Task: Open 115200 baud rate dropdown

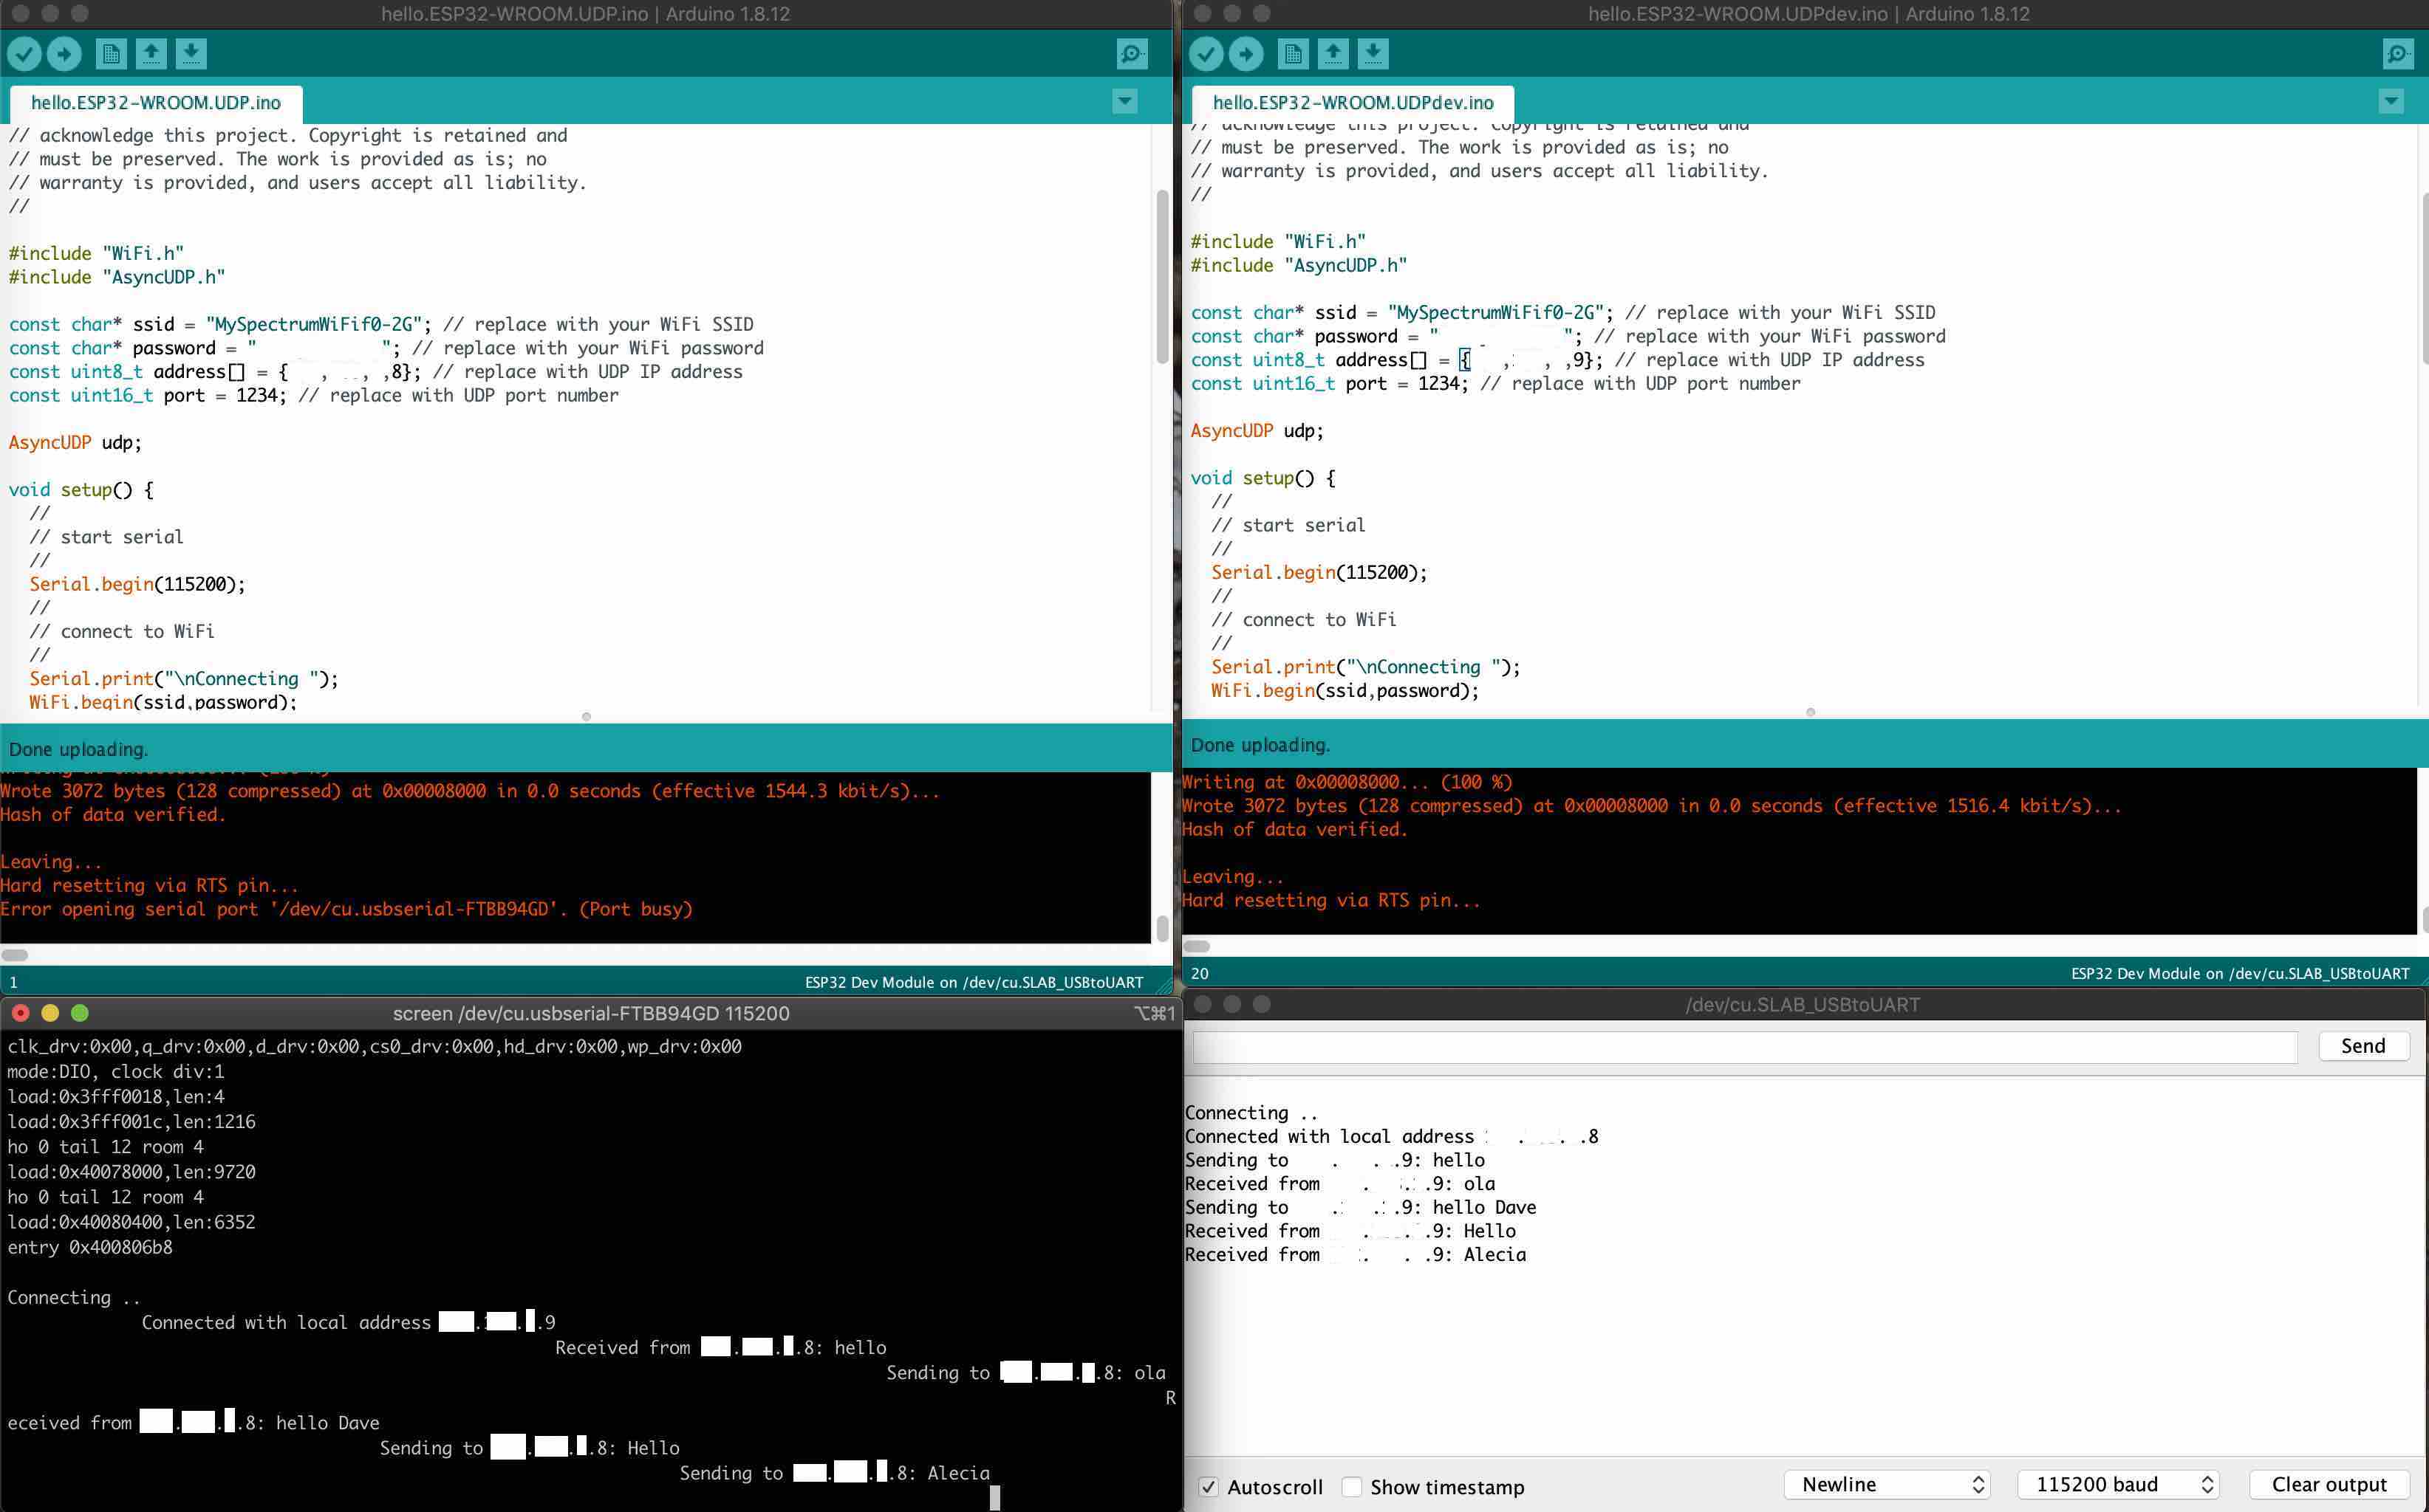Action: click(x=2119, y=1485)
